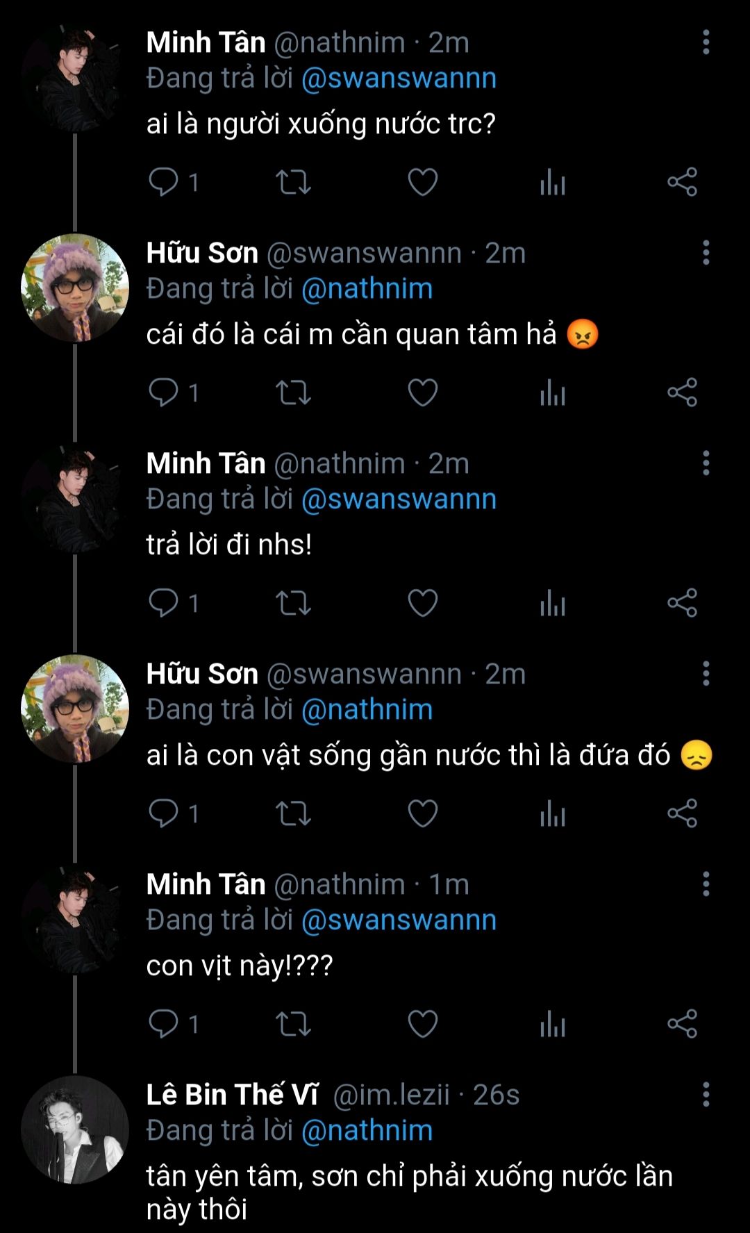The width and height of the screenshot is (750, 1233).
Task: Share the angry emoji tweet by Hữu Sơn
Action: click(x=682, y=392)
